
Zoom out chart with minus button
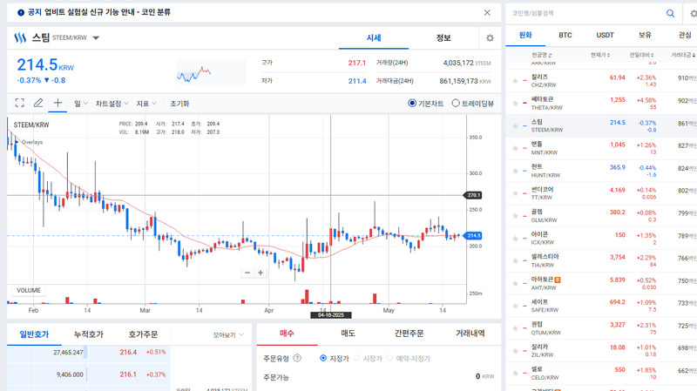point(247,273)
